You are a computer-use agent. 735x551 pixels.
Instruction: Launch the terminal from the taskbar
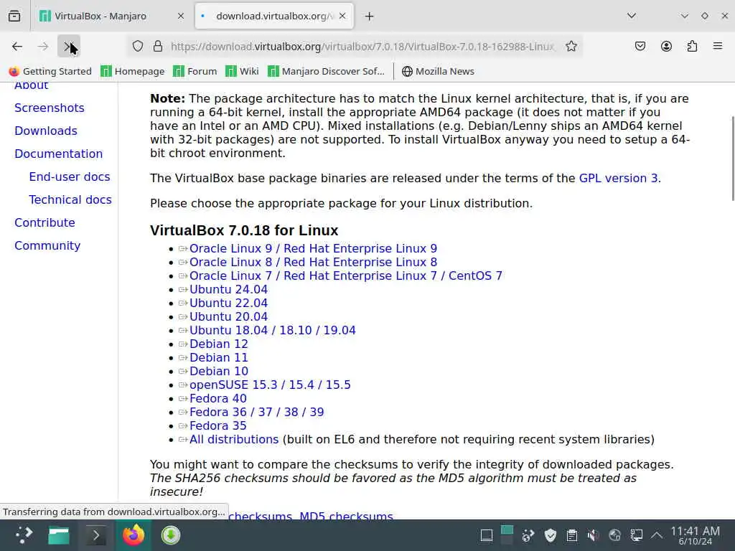[95, 535]
